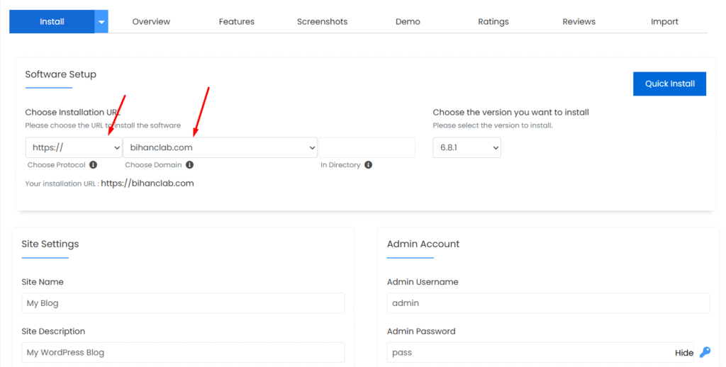
Task: Expand the bihanclab.com domain dropdown
Action: point(220,147)
